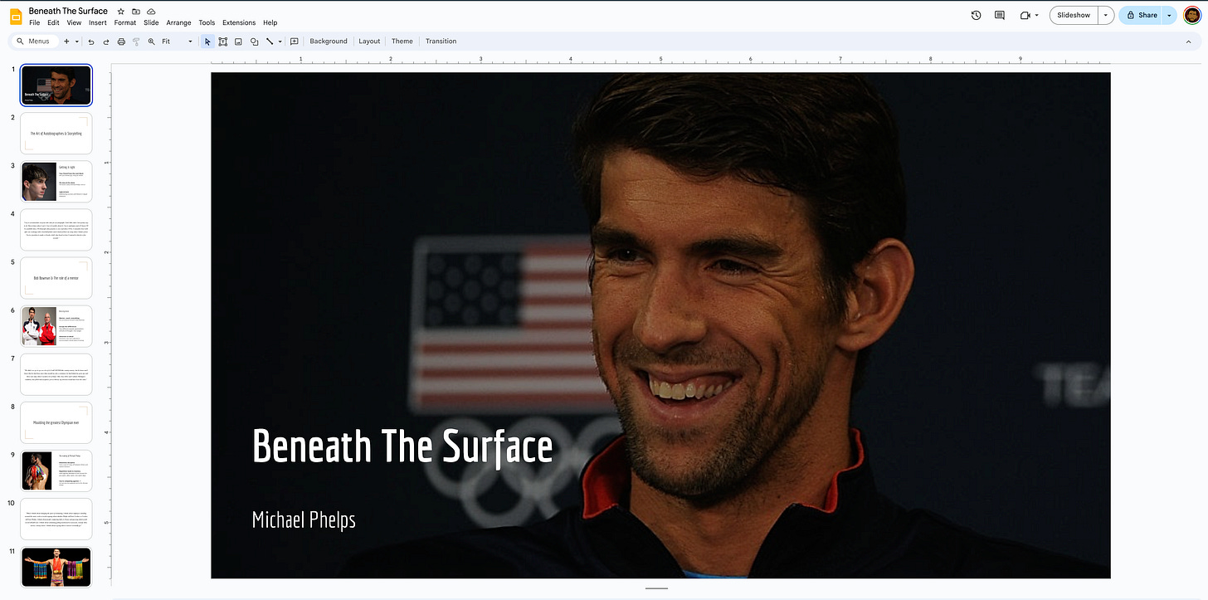This screenshot has width=1208, height=600.
Task: Open the Format menu
Action: click(x=125, y=23)
